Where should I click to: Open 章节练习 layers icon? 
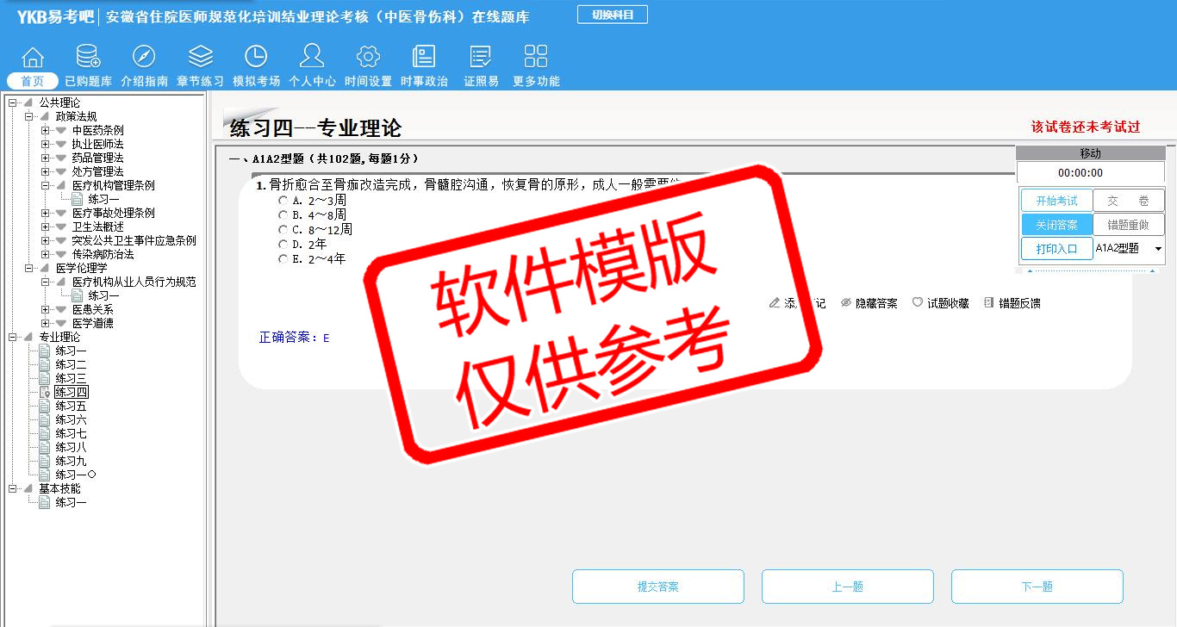pos(200,58)
